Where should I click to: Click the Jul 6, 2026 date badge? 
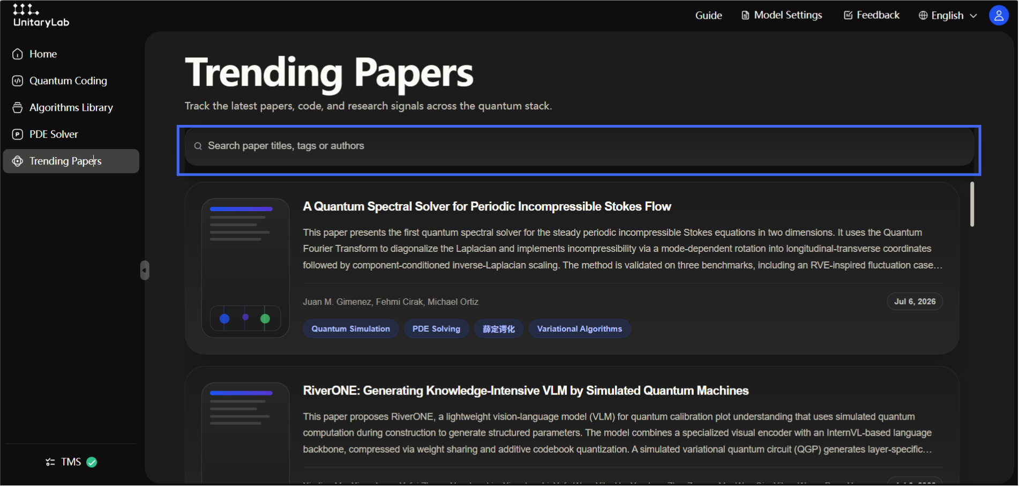pos(915,302)
